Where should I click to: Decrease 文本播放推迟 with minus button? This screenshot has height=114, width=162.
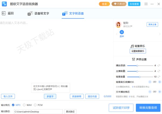click(150, 92)
